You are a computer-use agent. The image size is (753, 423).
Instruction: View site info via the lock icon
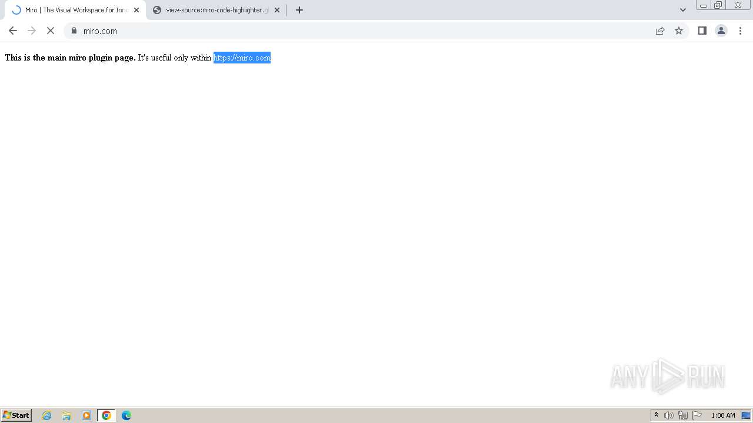click(74, 31)
